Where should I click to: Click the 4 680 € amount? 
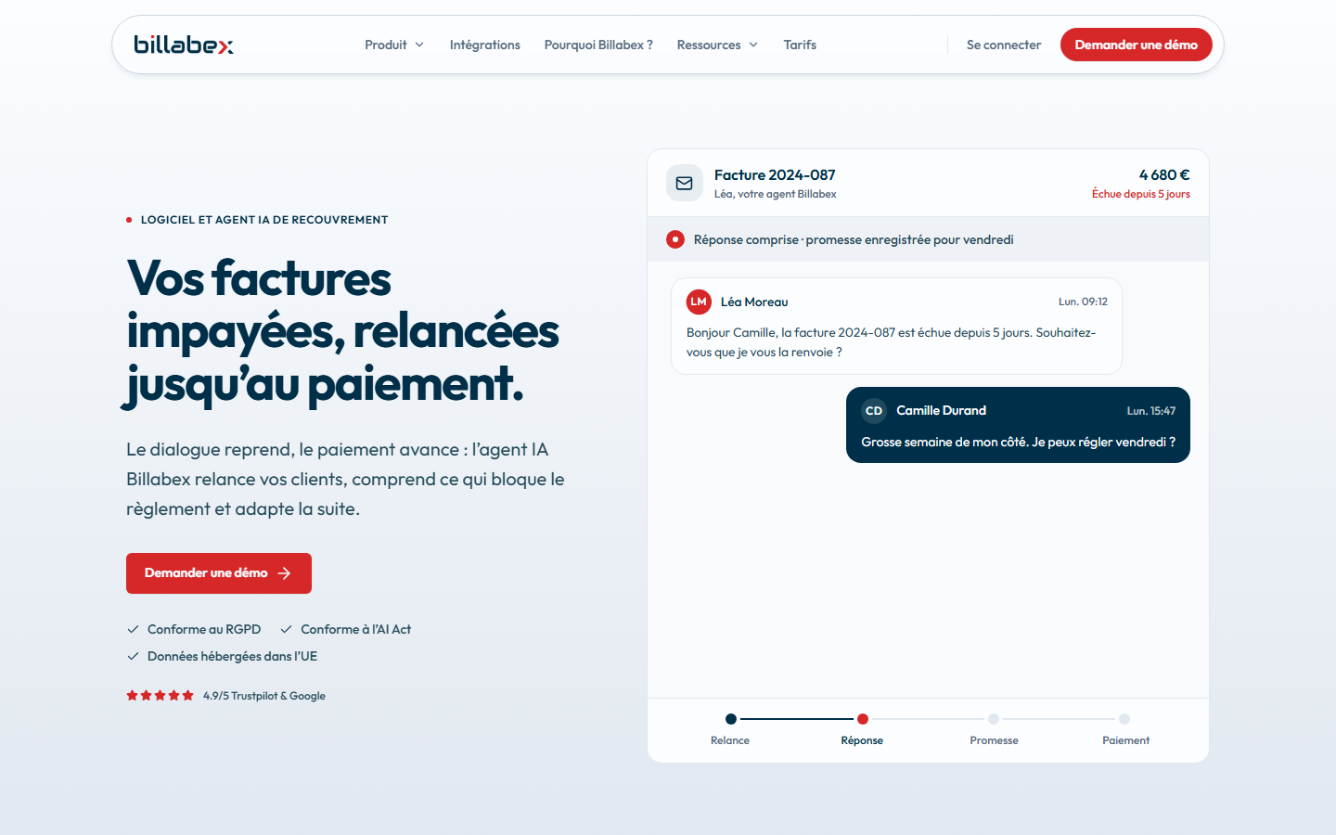coord(1164,174)
